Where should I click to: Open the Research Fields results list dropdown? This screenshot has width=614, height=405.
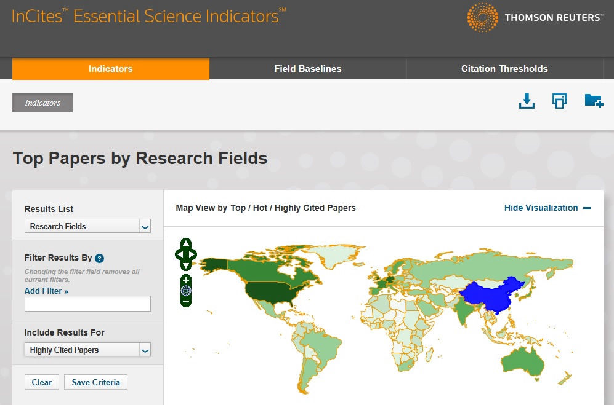click(87, 226)
